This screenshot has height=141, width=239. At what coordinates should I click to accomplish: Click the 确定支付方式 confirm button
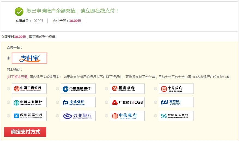pyautogui.click(x=25, y=132)
